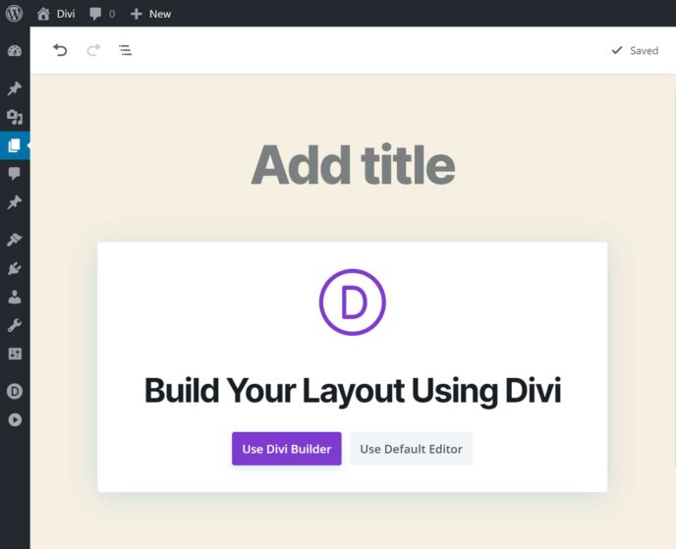The image size is (676, 549).
Task: Open the highlighted Pages sidebar icon
Action: click(15, 145)
